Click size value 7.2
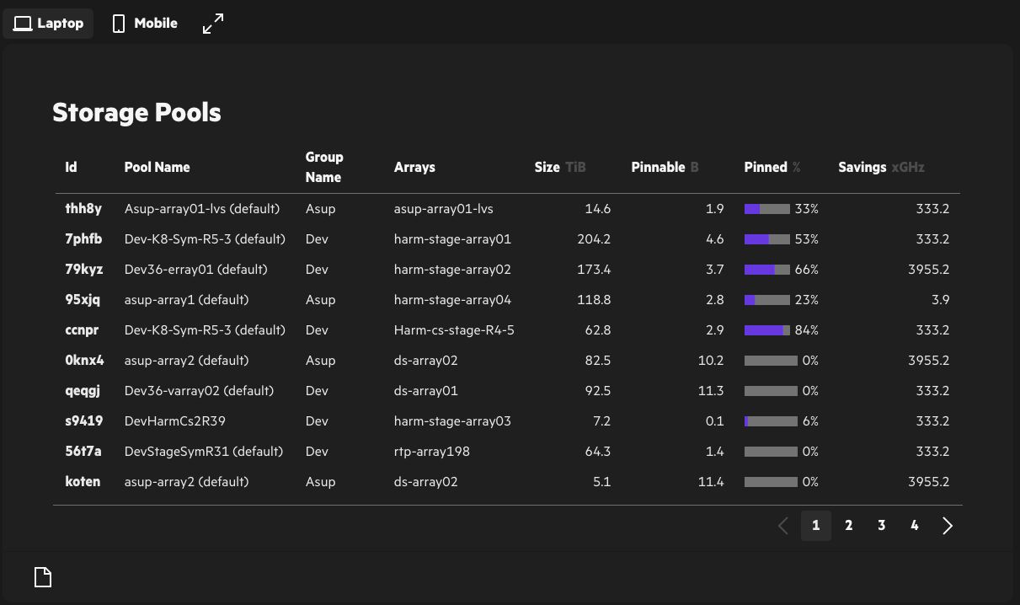The width and height of the screenshot is (1020, 605). [601, 420]
